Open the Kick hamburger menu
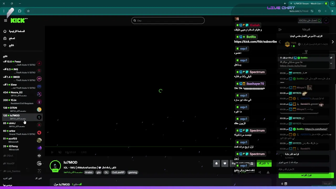The image size is (336, 189). (x=6, y=20)
